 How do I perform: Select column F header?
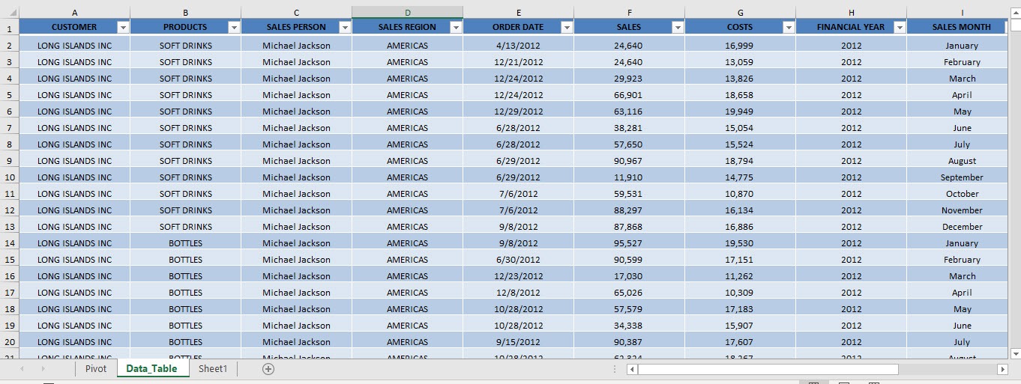630,13
